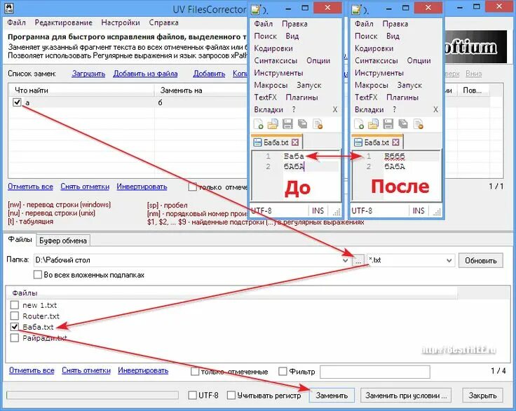Screen dimensions: 516x411
Task: Select the Файлы tab
Action: click(20, 239)
